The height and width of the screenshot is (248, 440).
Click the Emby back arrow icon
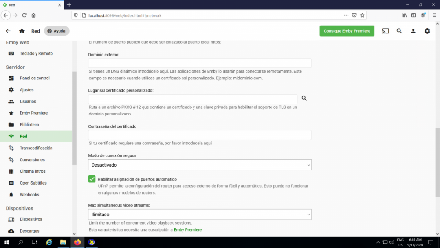click(x=8, y=31)
